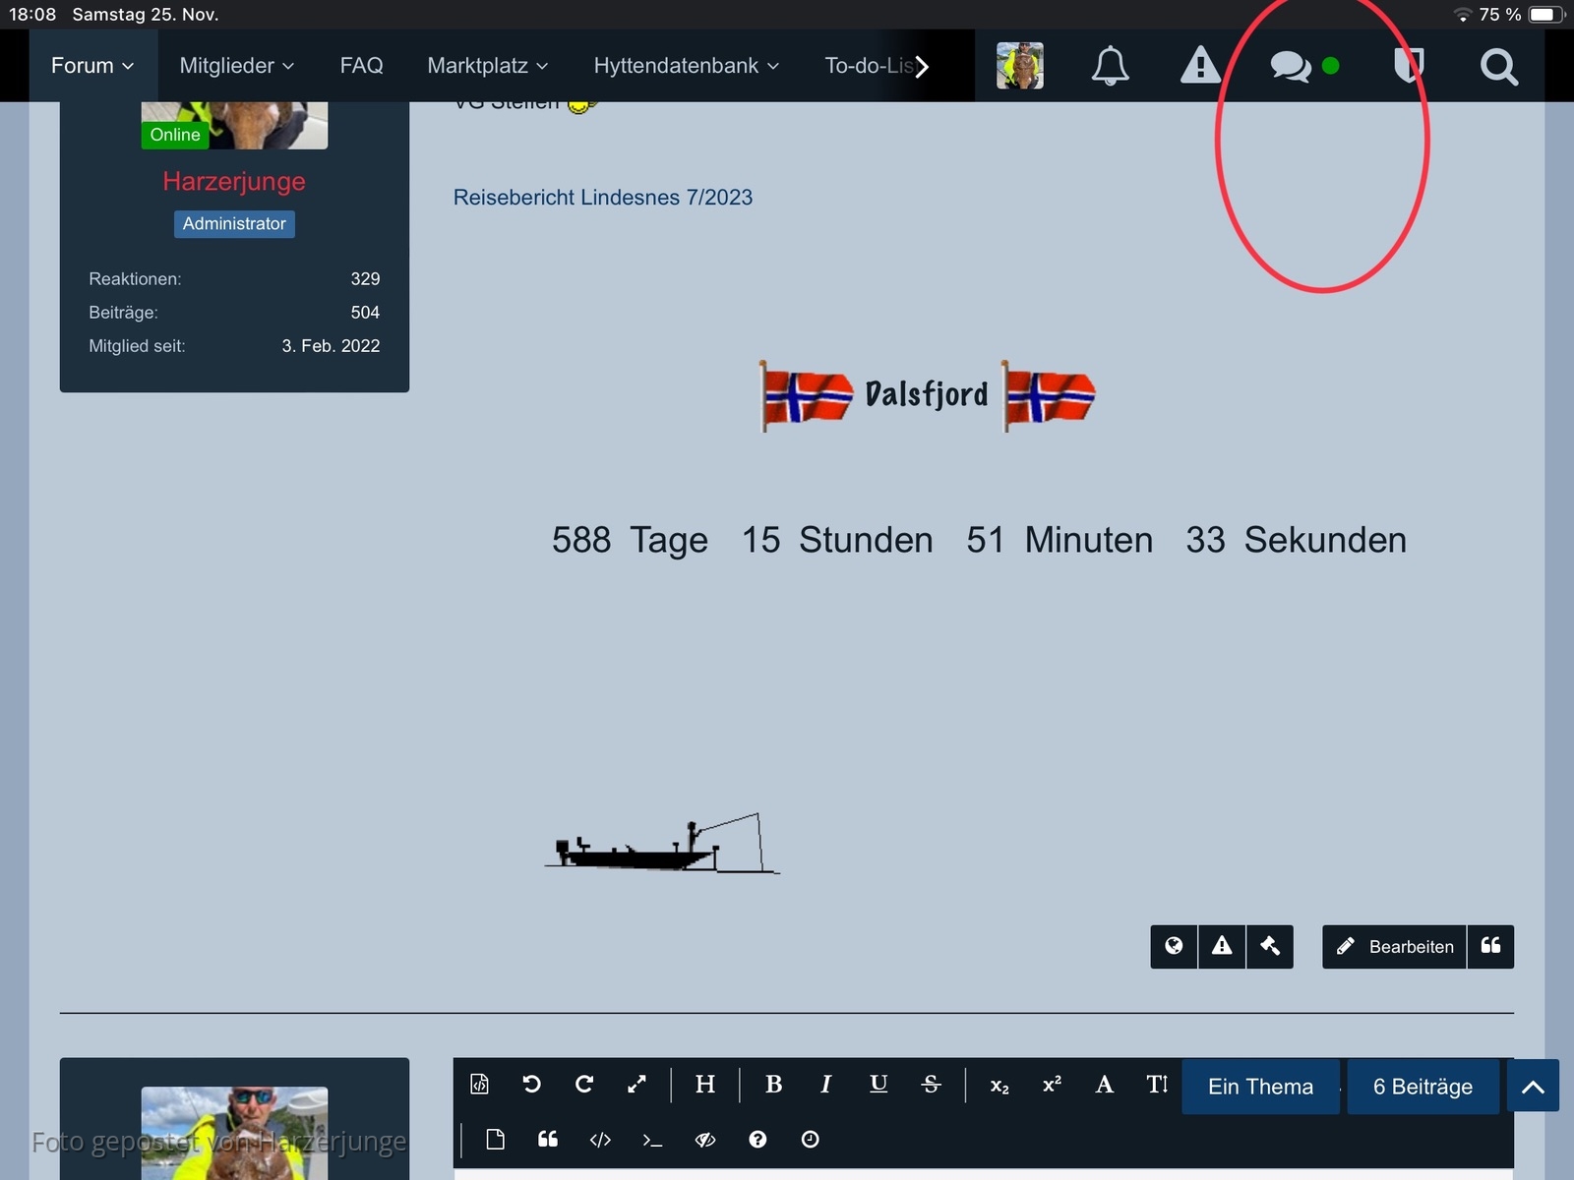Open the moderation shield icon
The height and width of the screenshot is (1180, 1574).
(1409, 66)
